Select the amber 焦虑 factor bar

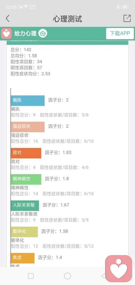(22, 258)
